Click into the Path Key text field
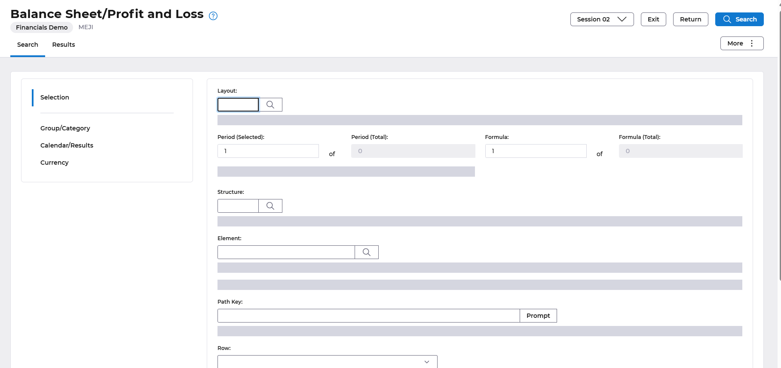Viewport: 781px width, 368px height. click(368, 316)
